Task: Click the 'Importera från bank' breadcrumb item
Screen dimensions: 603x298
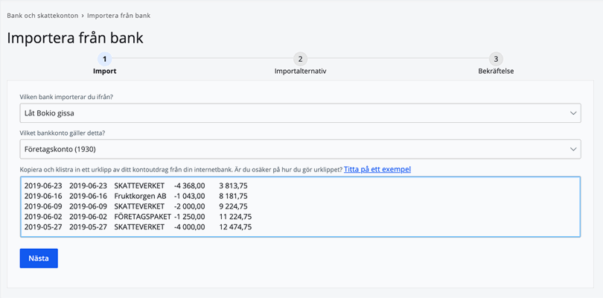Action: point(123,15)
